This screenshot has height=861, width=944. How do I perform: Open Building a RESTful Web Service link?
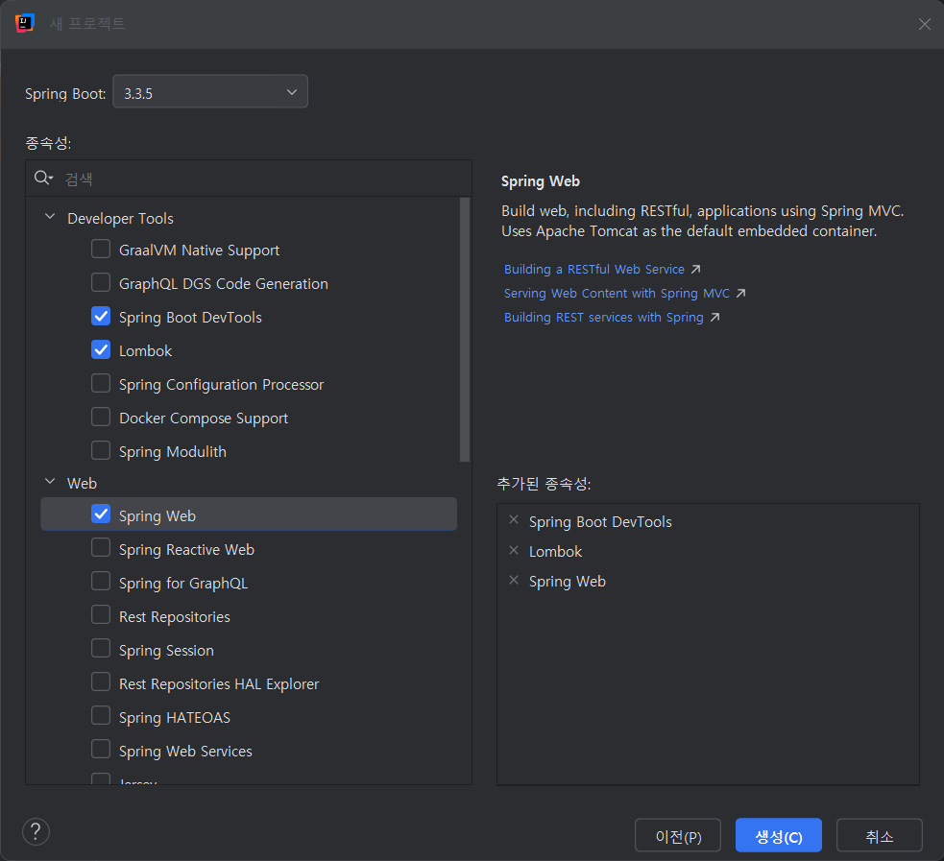pyautogui.click(x=594, y=270)
